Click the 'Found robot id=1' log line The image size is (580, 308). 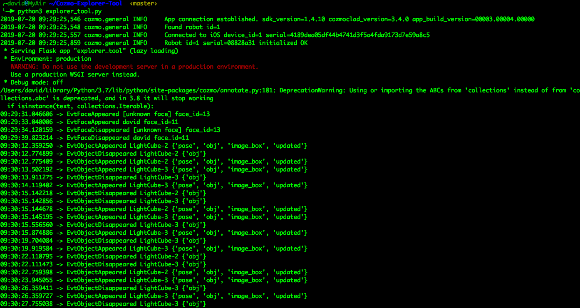pyautogui.click(x=192, y=27)
